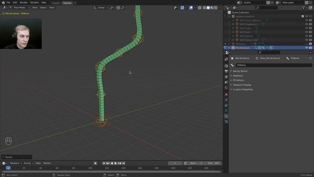Open the viewport Pose menu
The width and height of the screenshot is (314, 177).
(52, 8)
